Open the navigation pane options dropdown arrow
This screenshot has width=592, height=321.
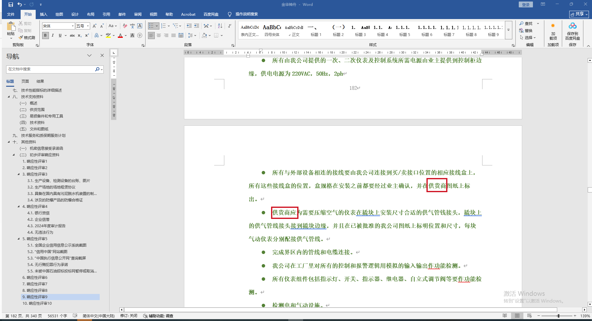click(x=89, y=55)
